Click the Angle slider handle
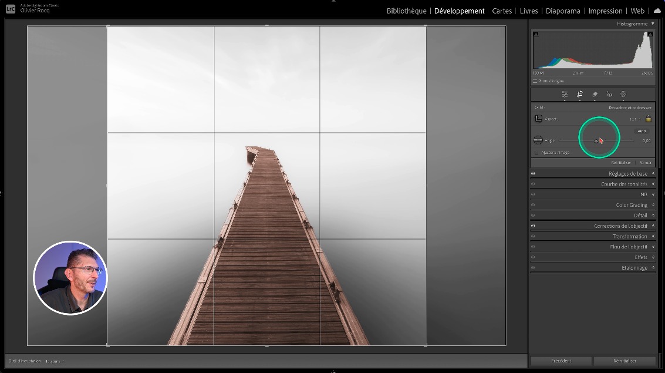This screenshot has height=373, width=665. point(596,141)
